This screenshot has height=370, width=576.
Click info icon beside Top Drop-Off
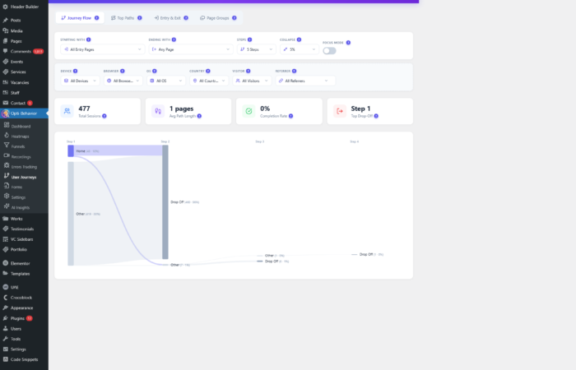(376, 116)
